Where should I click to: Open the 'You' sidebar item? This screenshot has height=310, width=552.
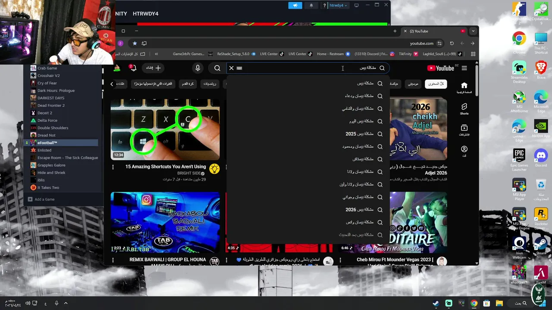tap(464, 151)
